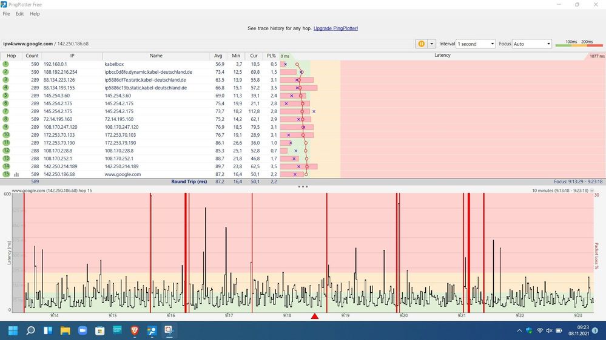The image size is (606, 340).
Task: Open the Edit menu
Action: pyautogui.click(x=20, y=14)
